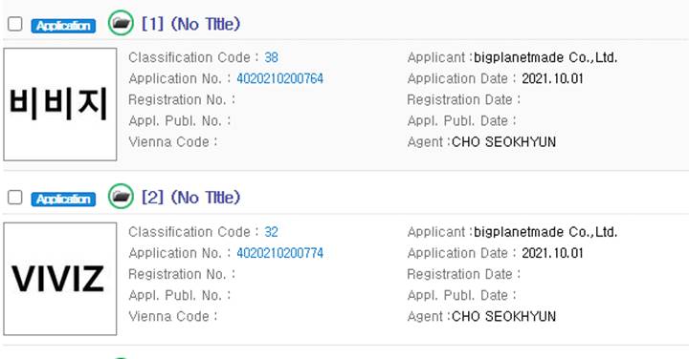This screenshot has height=359, width=689.
Task: Click the Application badge on result [1]
Action: point(63,26)
